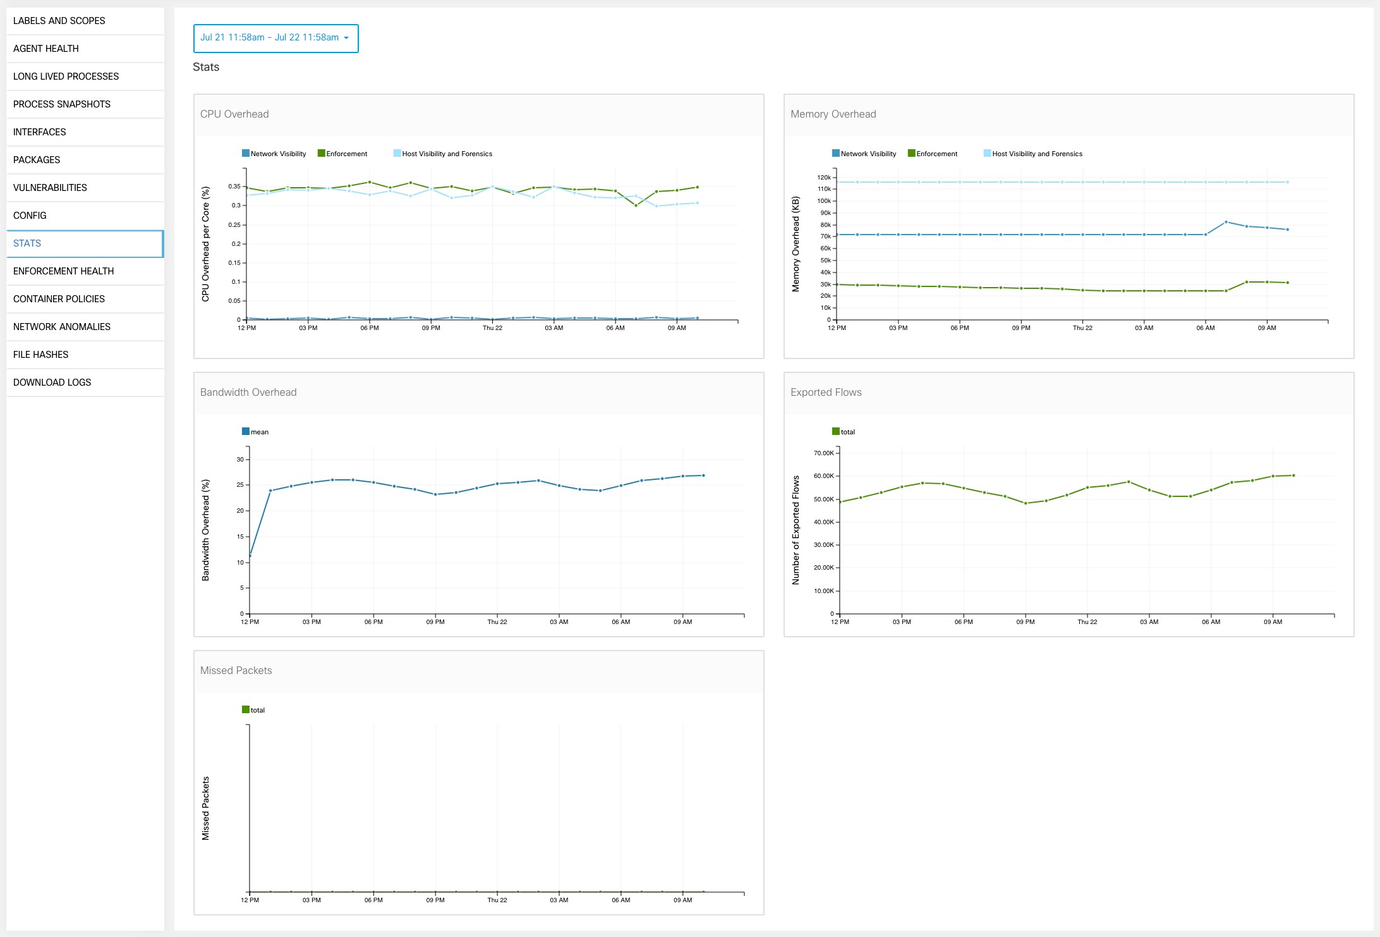1380x937 pixels.
Task: Select Process Snapshots in sidebar
Action: [x=85, y=104]
